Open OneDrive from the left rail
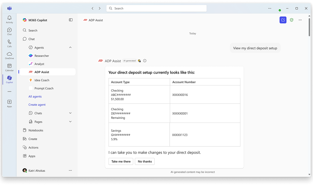 coord(9,54)
